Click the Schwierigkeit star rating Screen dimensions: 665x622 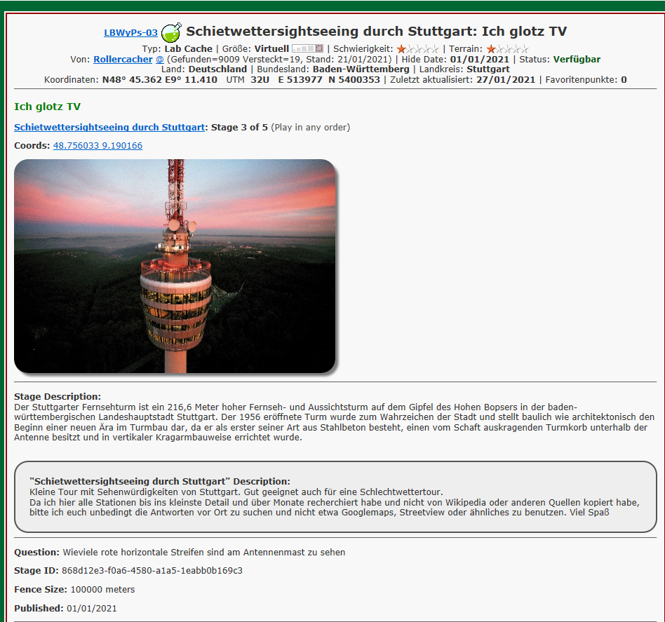click(418, 49)
